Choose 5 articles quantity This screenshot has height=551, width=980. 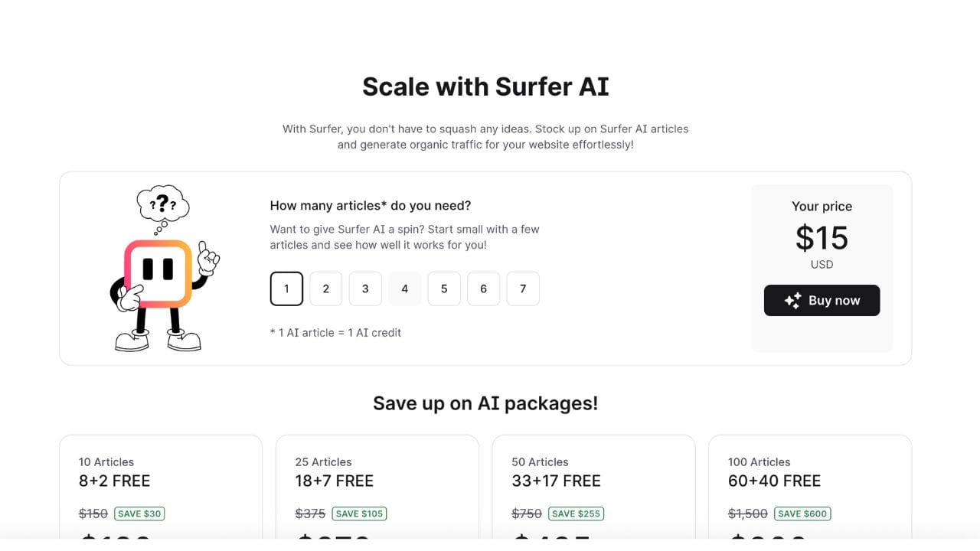pyautogui.click(x=444, y=289)
